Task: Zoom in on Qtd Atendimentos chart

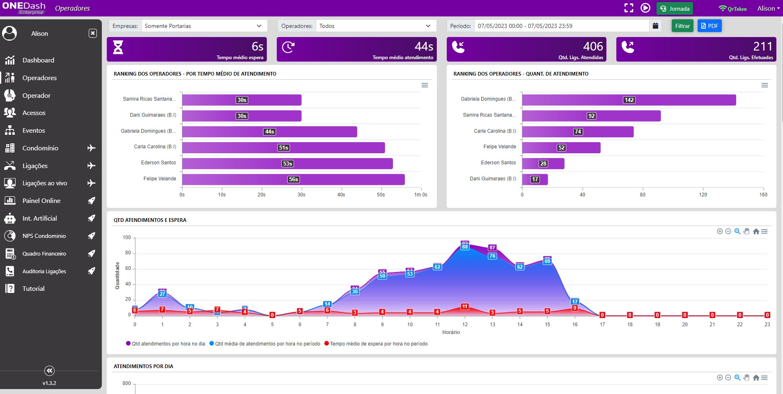Action: pos(720,231)
